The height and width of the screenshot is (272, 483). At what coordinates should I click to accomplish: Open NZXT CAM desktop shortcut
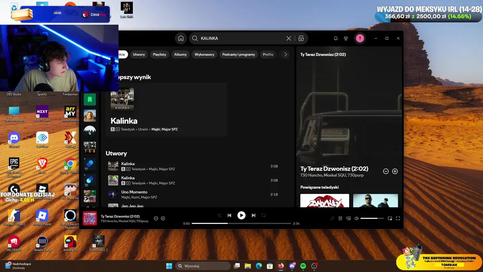tap(42, 114)
